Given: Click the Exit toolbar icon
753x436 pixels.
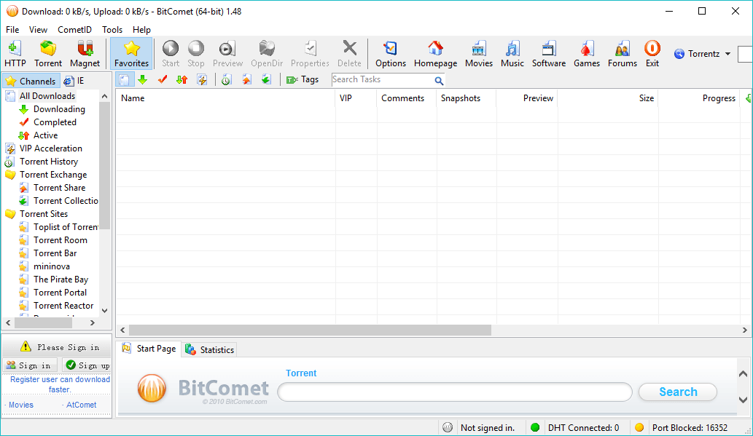Looking at the screenshot, I should click(652, 53).
